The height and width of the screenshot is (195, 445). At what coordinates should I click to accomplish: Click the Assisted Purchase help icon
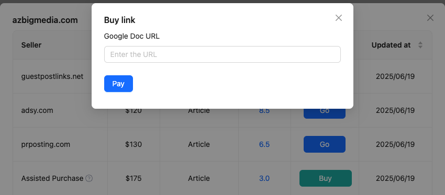(x=89, y=178)
